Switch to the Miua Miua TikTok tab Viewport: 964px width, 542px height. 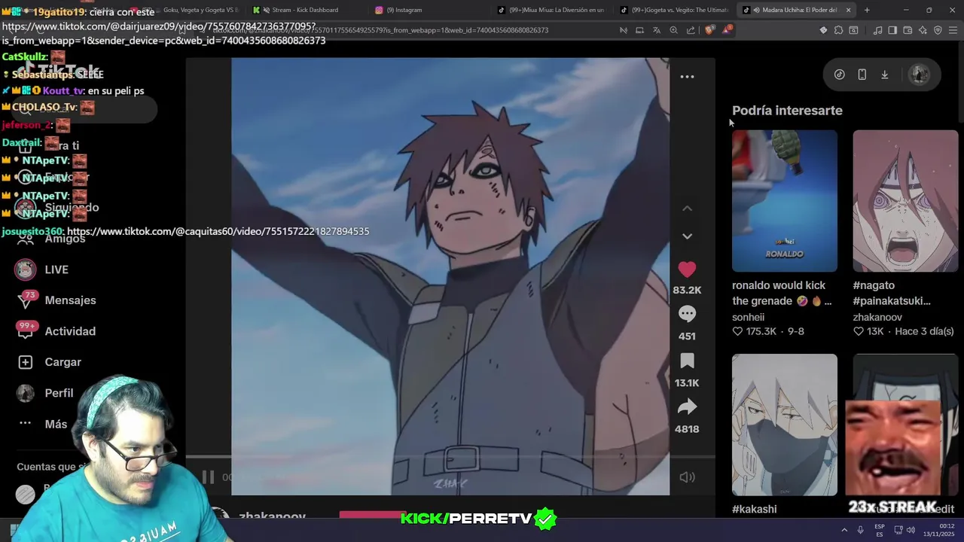click(x=551, y=10)
